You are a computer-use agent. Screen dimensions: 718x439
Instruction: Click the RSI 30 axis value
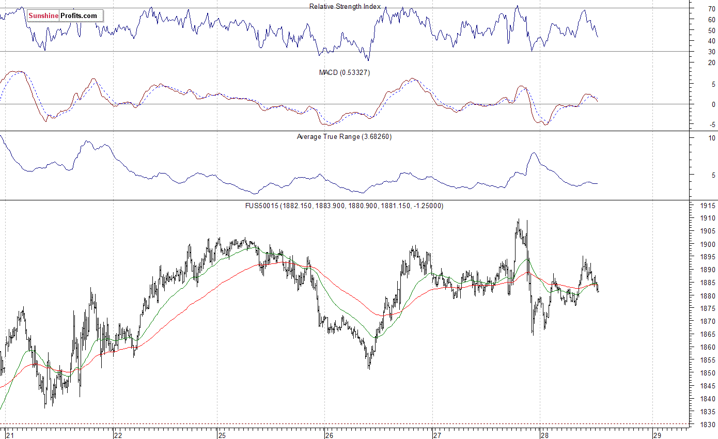pos(712,52)
